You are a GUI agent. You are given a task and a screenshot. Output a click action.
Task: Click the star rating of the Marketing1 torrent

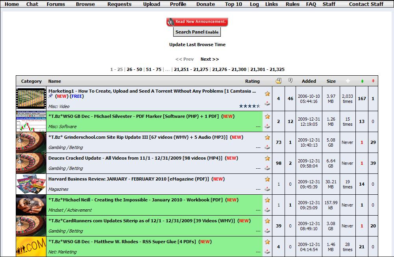(250, 106)
